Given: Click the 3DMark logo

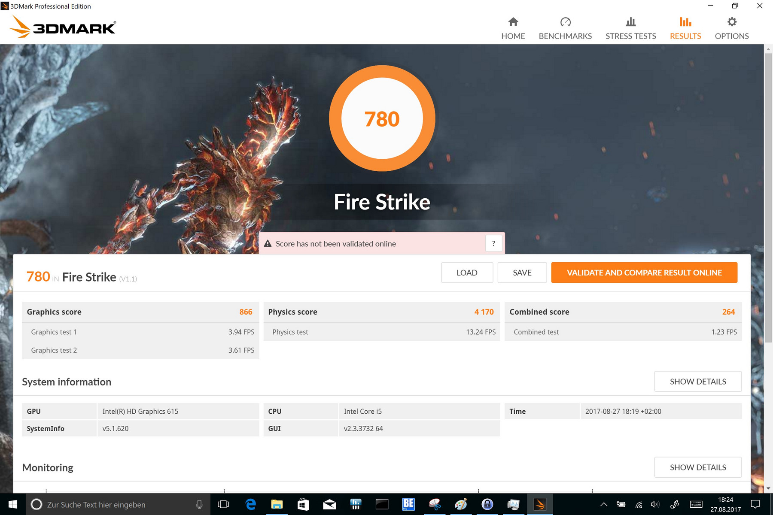Looking at the screenshot, I should [63, 27].
